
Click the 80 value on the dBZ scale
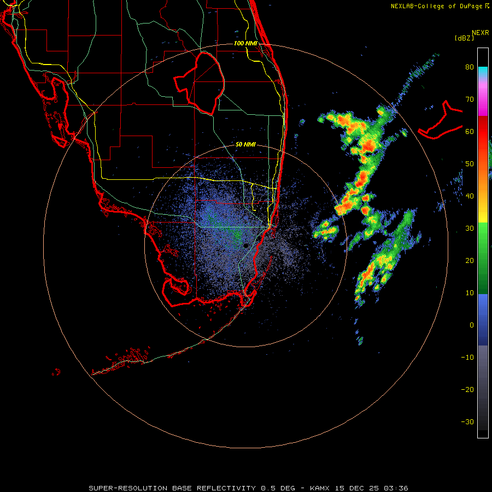click(470, 67)
